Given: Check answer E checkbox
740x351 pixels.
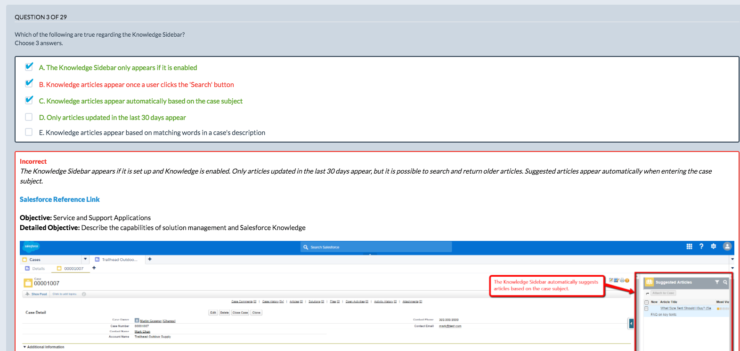Looking at the screenshot, I should tap(29, 132).
